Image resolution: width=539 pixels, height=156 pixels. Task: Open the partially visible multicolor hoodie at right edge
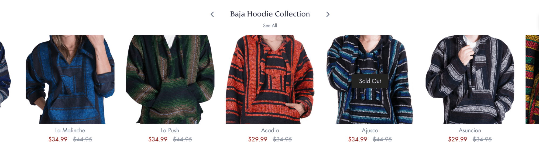click(532, 79)
